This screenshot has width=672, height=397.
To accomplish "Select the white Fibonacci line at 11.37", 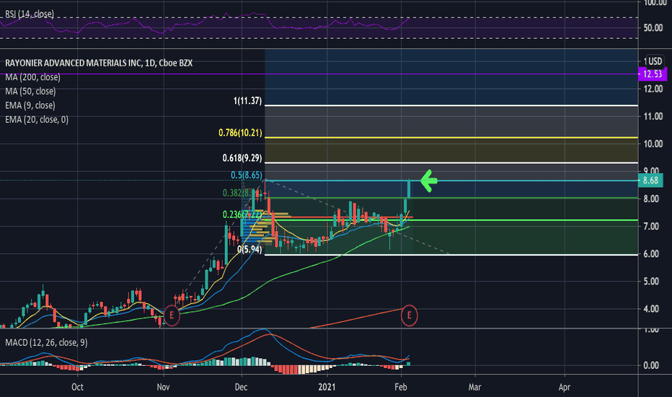I will click(x=451, y=105).
